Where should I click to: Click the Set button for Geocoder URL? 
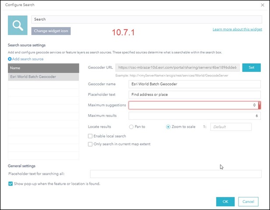(252, 67)
